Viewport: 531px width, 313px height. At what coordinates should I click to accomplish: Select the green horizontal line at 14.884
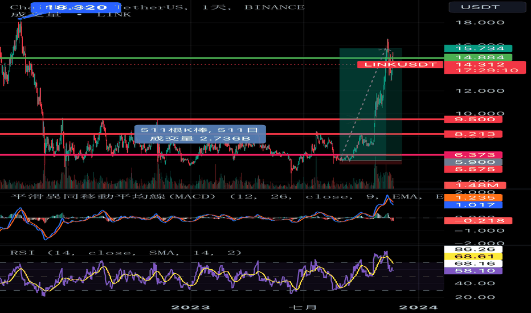pyautogui.click(x=222, y=58)
